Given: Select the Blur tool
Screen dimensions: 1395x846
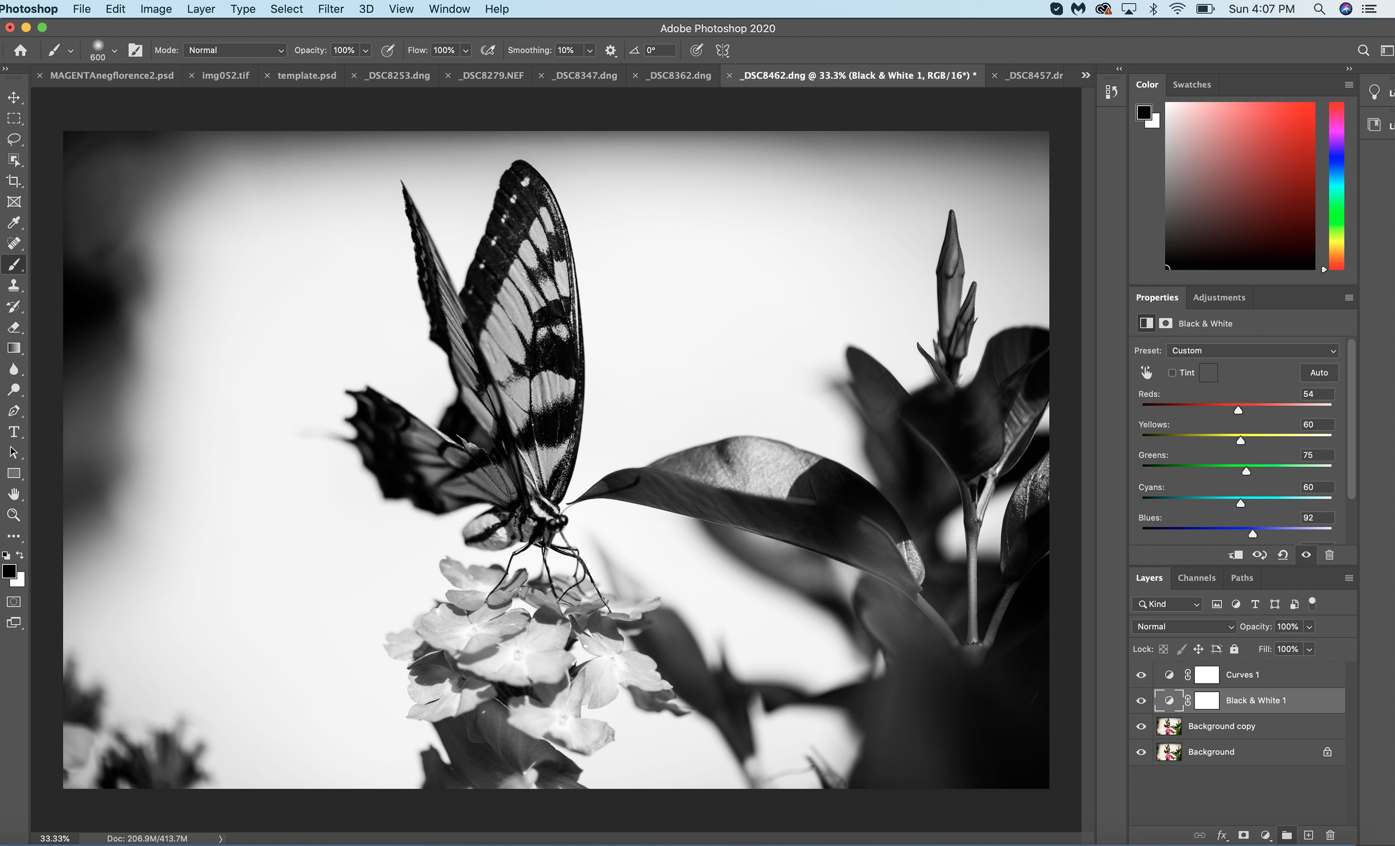Looking at the screenshot, I should click(x=14, y=369).
